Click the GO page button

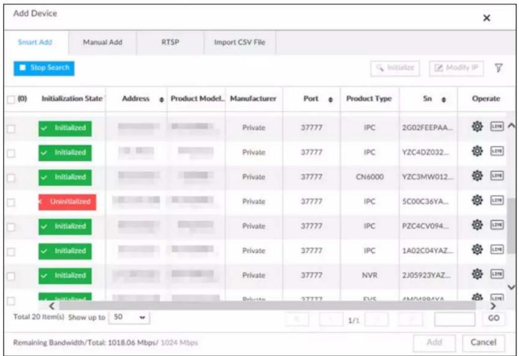[494, 318]
